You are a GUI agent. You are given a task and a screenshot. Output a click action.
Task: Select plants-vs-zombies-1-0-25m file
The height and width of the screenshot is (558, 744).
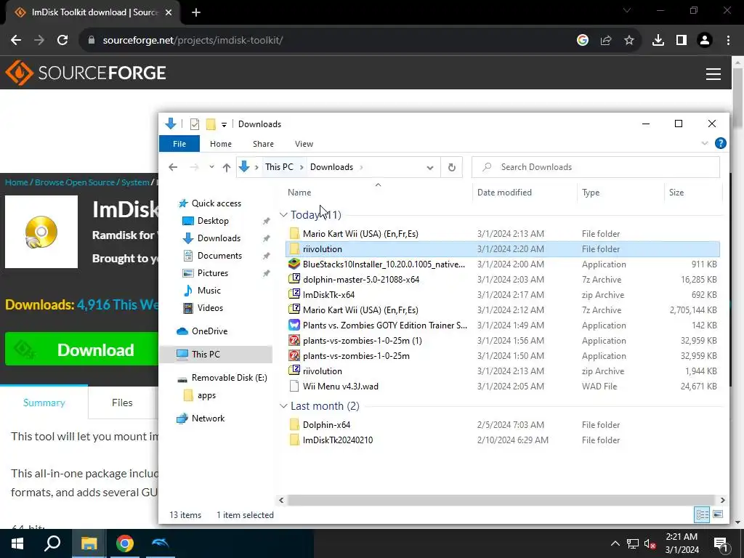pyautogui.click(x=356, y=356)
